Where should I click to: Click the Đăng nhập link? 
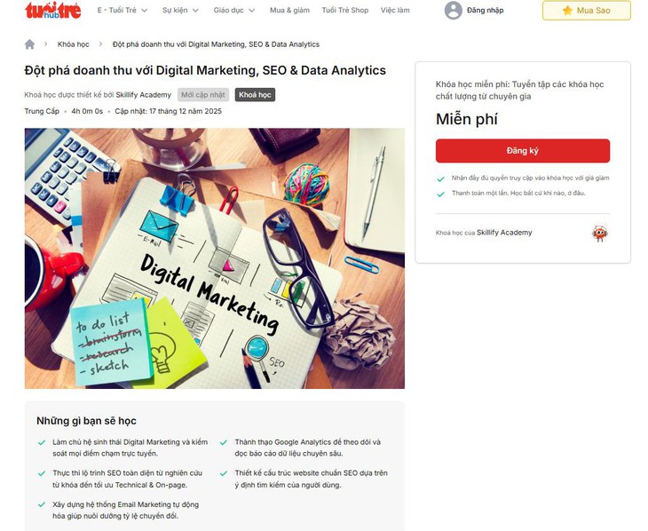click(486, 11)
